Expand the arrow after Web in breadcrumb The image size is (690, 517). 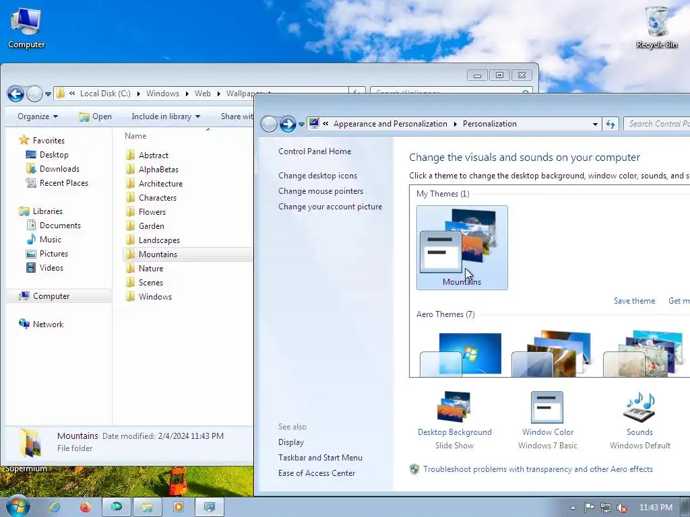coord(219,94)
